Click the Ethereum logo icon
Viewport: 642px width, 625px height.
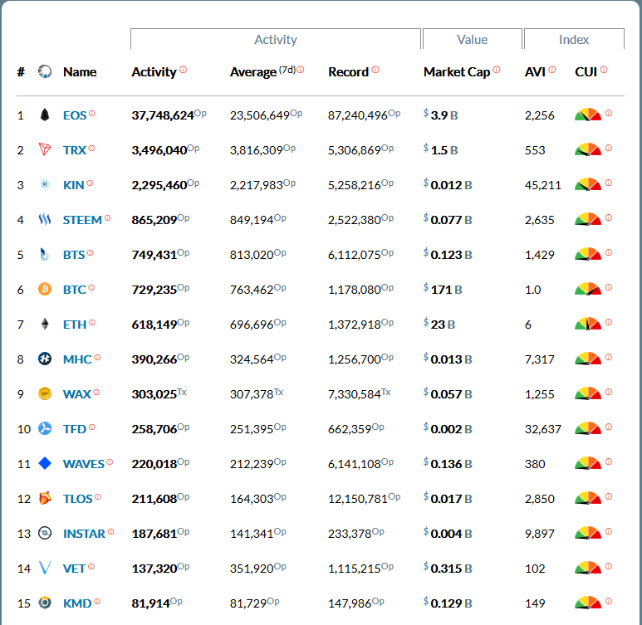coord(45,325)
